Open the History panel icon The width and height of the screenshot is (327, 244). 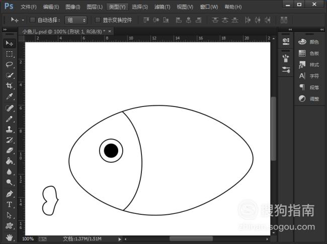(286, 41)
